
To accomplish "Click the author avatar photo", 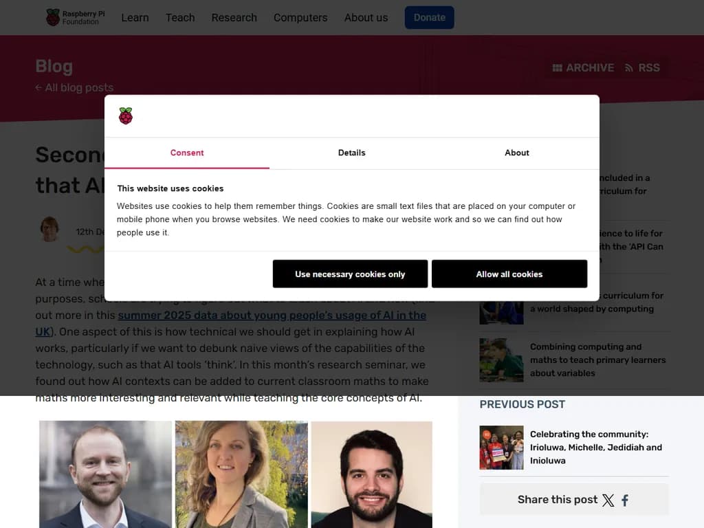I will (x=49, y=229).
